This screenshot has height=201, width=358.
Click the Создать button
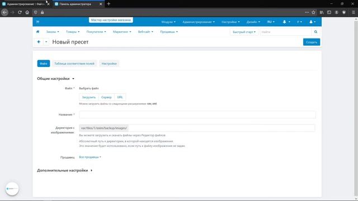pyautogui.click(x=312, y=42)
